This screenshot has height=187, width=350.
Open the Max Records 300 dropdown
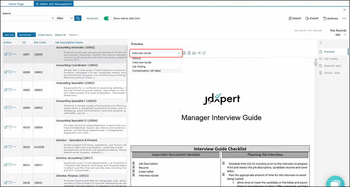338,35
